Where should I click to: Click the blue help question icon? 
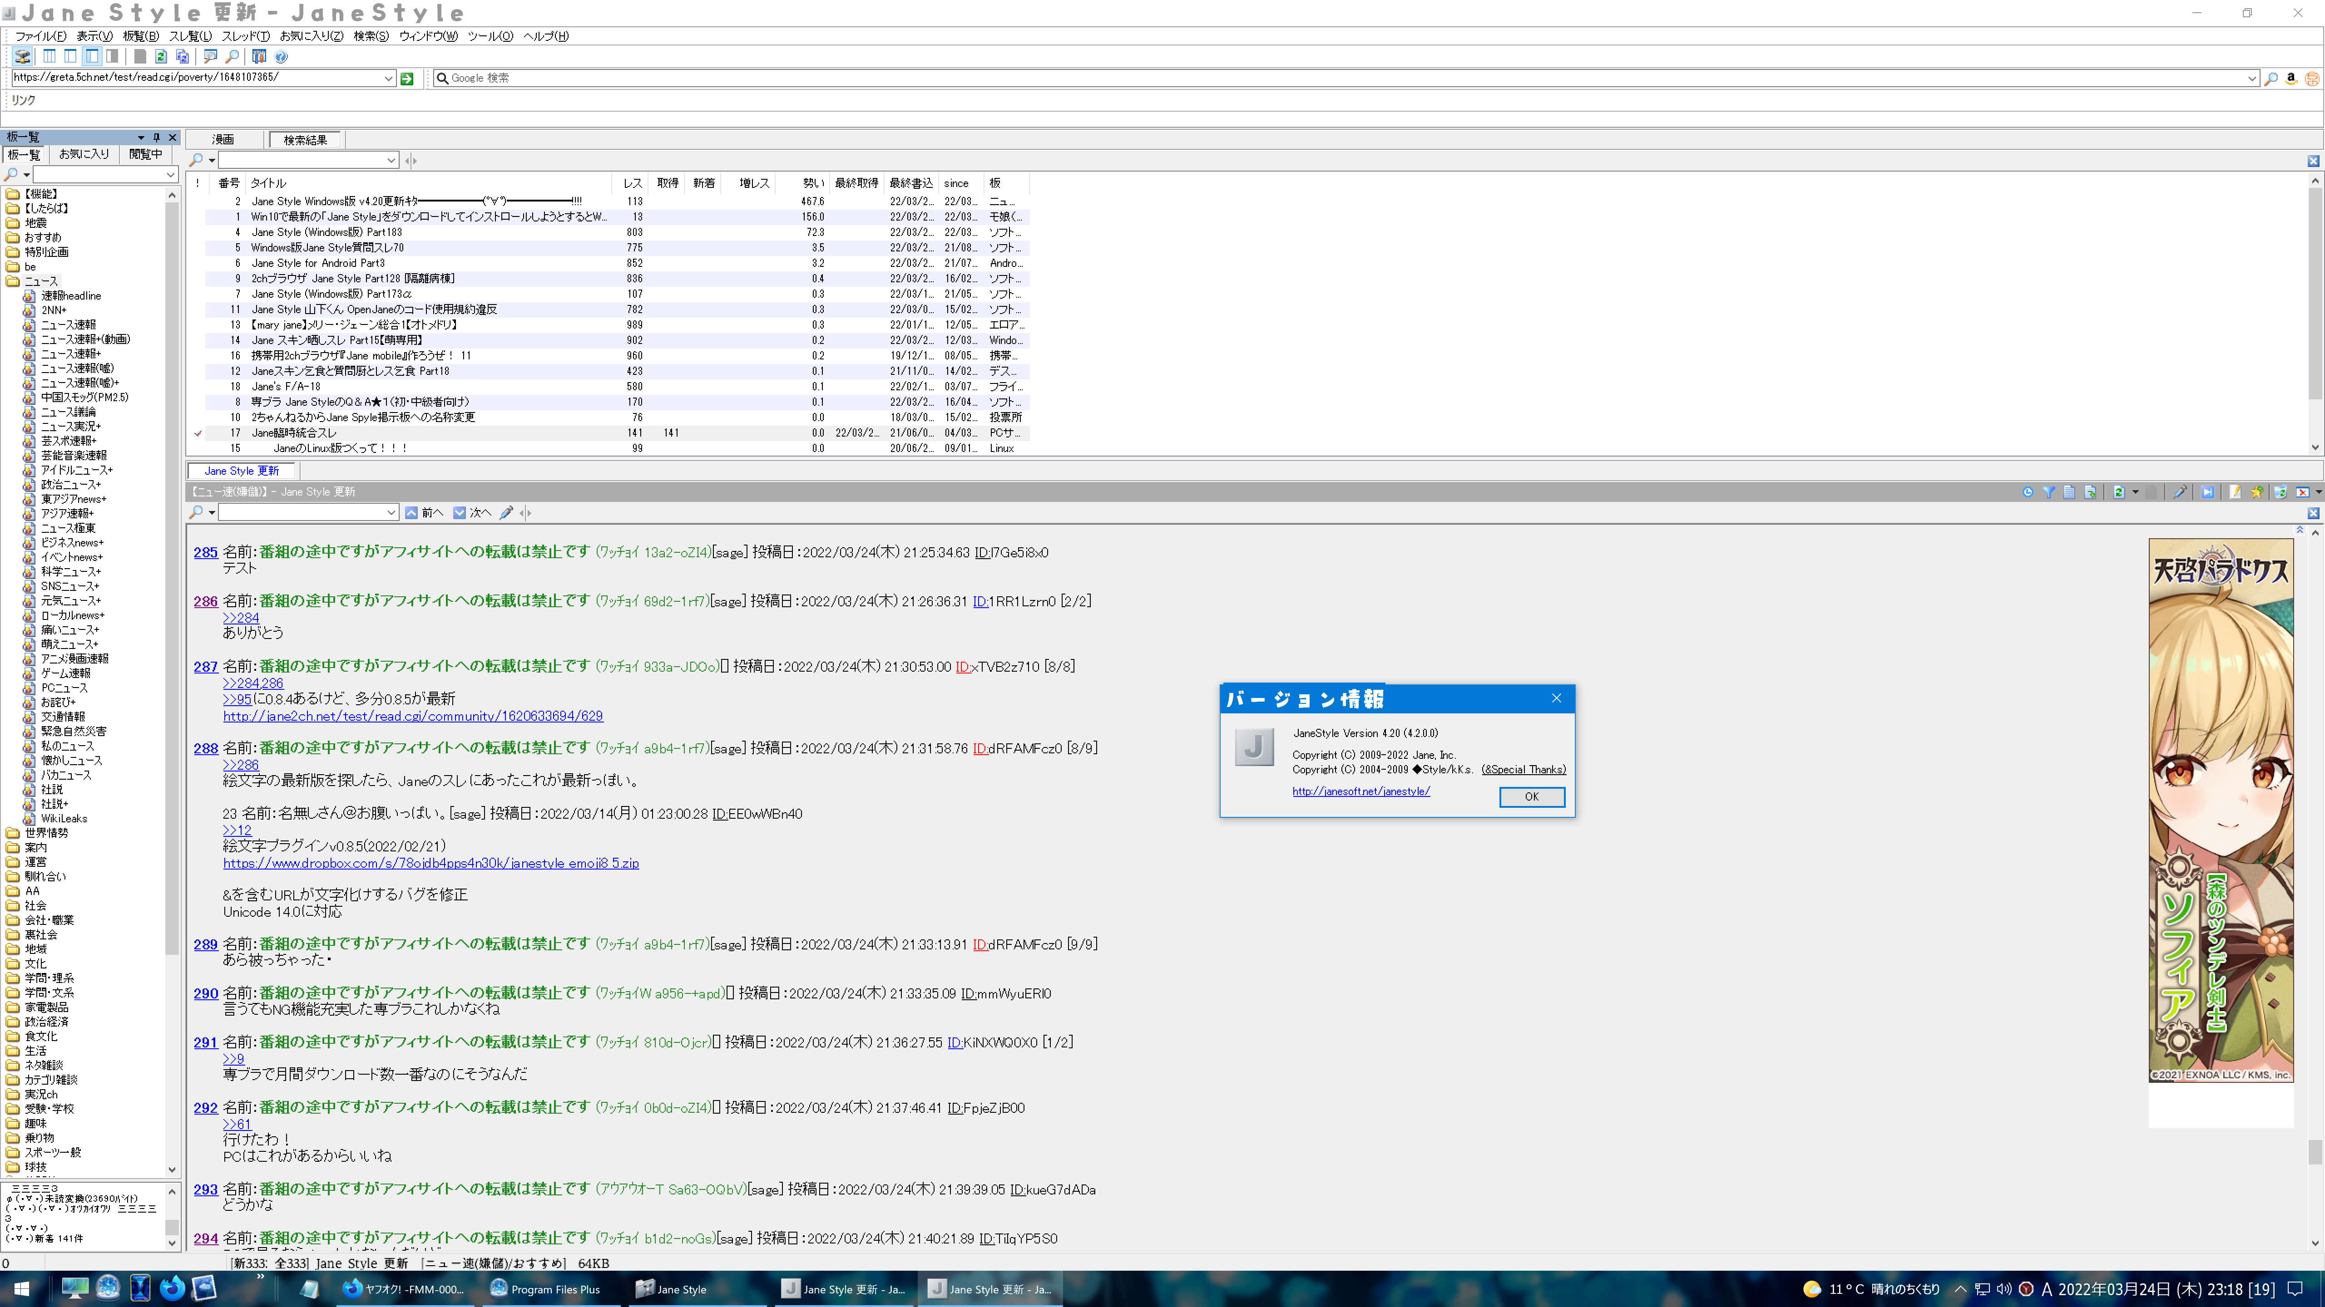pos(281,57)
